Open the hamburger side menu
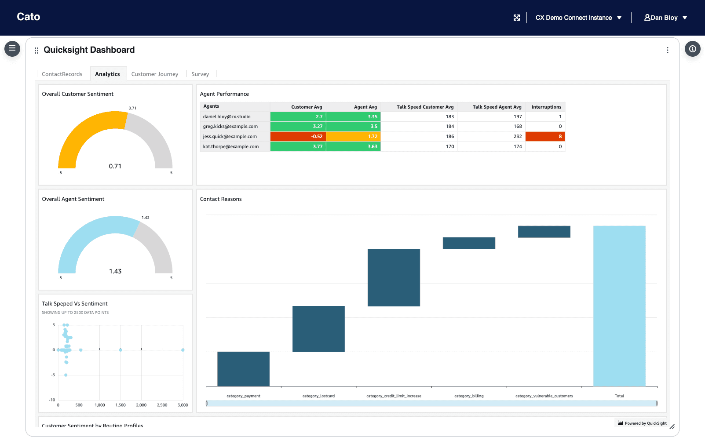 [x=12, y=48]
